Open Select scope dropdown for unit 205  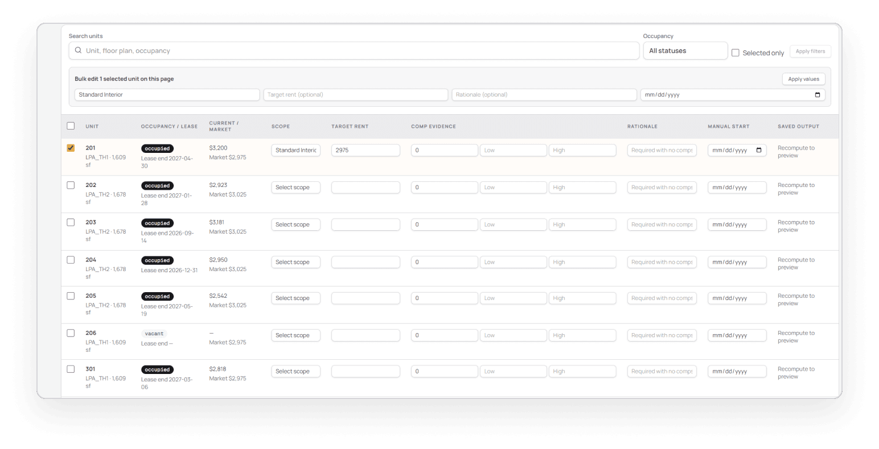296,298
